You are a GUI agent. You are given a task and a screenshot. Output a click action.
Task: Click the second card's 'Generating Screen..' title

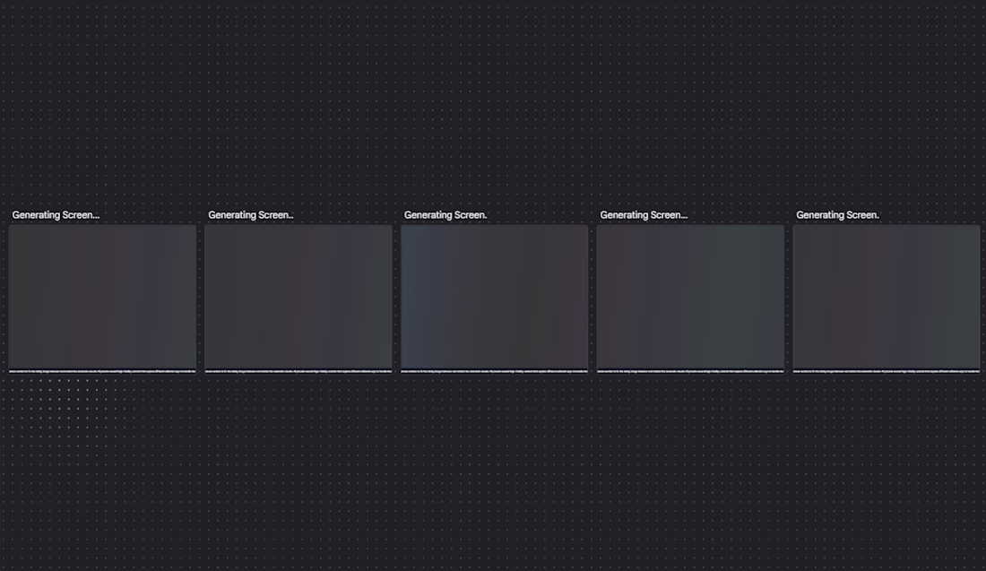[251, 215]
